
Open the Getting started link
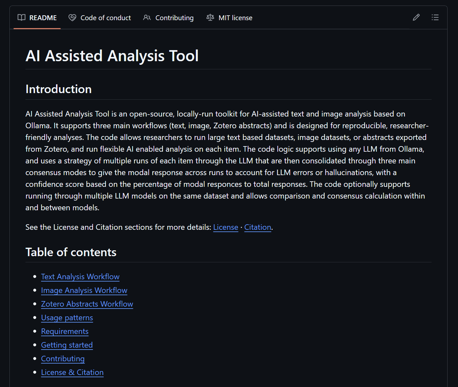[x=67, y=345]
